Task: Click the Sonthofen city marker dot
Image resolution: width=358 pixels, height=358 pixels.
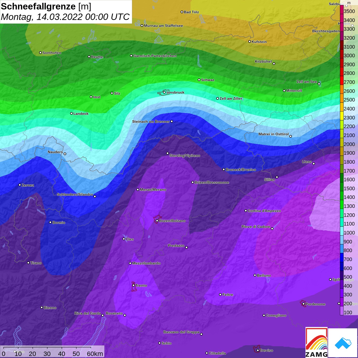Action: click(40, 53)
